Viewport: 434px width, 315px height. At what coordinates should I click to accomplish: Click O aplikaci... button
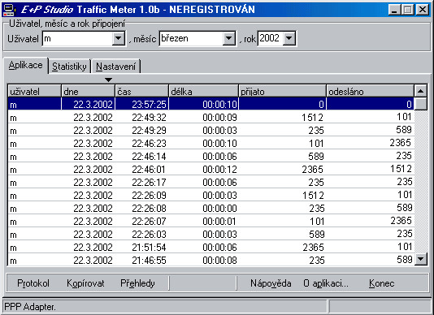coord(326,283)
